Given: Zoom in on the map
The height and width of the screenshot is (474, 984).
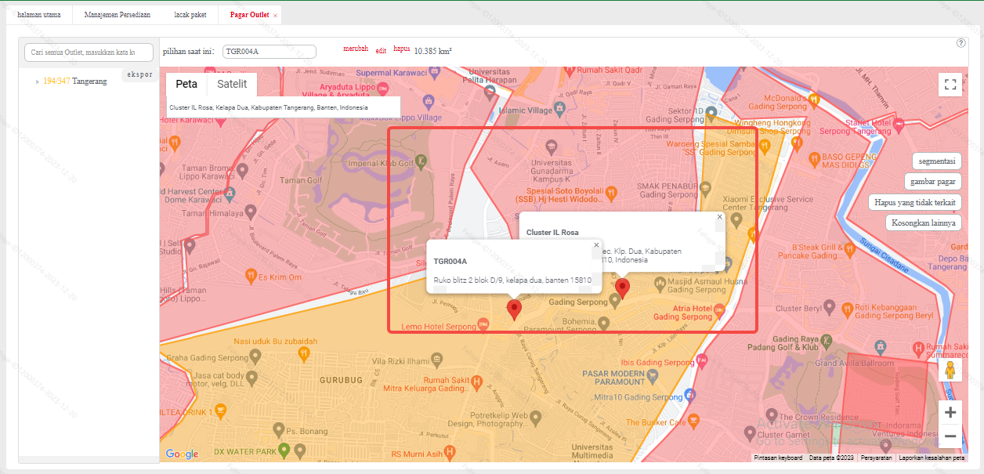Looking at the screenshot, I should tap(950, 412).
